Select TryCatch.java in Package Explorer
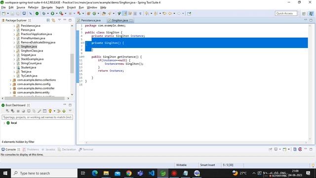Viewport: 316px width, 178px height. coord(29,76)
